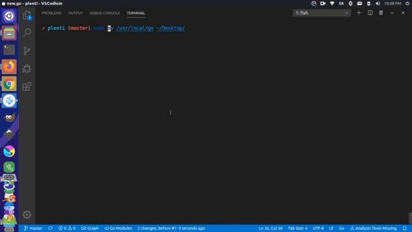
Task: Open the Source Control view
Action: coord(27,50)
